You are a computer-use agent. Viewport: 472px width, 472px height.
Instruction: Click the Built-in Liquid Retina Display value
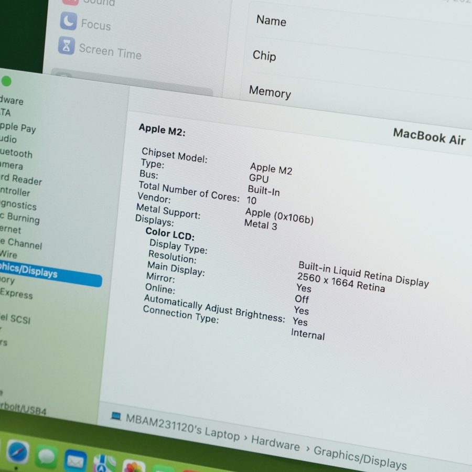pos(363,274)
